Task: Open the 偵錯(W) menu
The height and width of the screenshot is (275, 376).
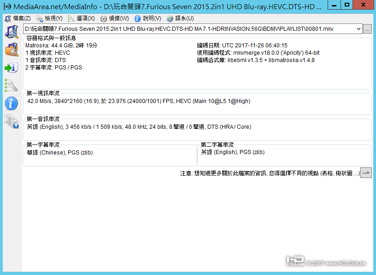Action: click(114, 18)
